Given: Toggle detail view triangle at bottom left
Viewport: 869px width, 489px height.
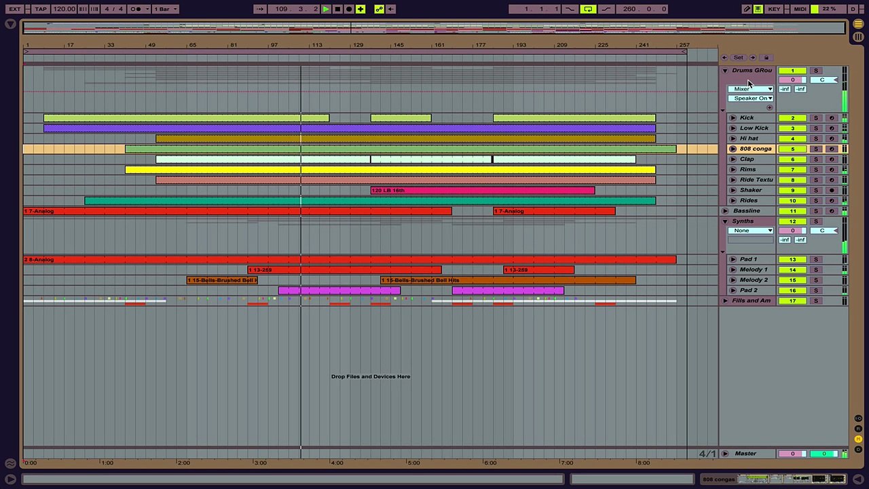Looking at the screenshot, I should 10,479.
